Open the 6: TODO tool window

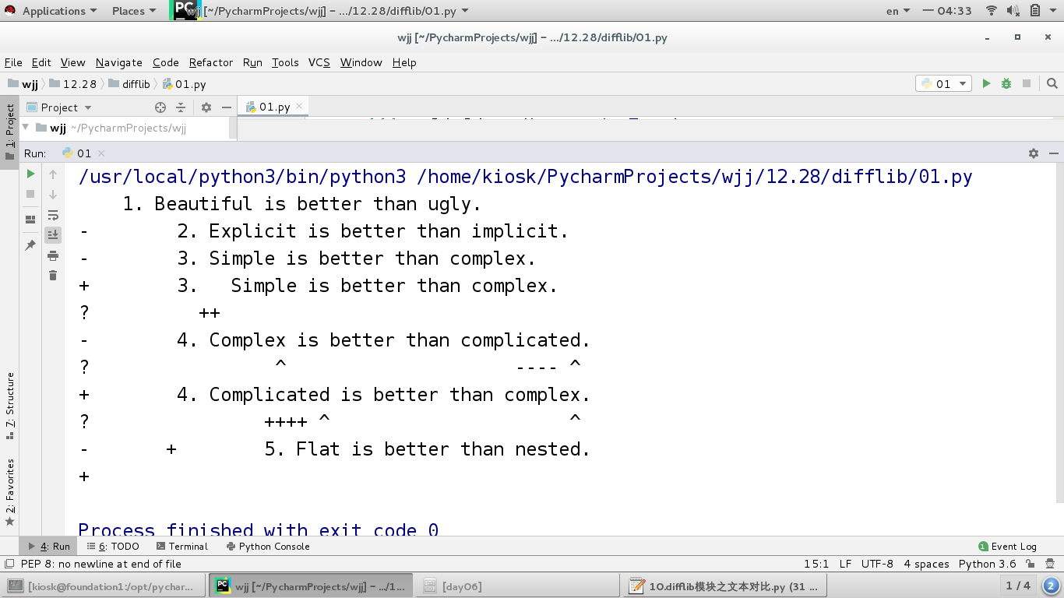pos(113,546)
